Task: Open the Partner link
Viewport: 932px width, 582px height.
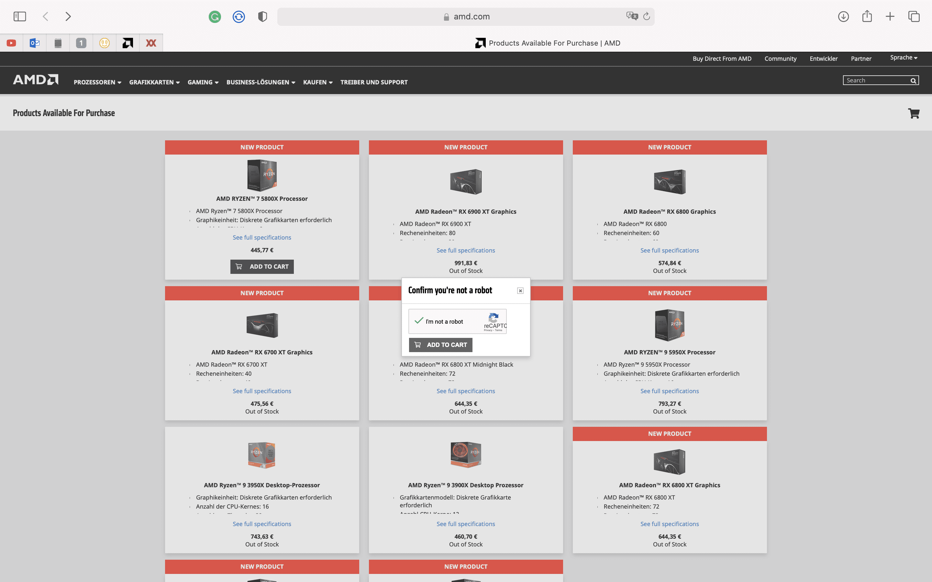Action: coord(861,59)
